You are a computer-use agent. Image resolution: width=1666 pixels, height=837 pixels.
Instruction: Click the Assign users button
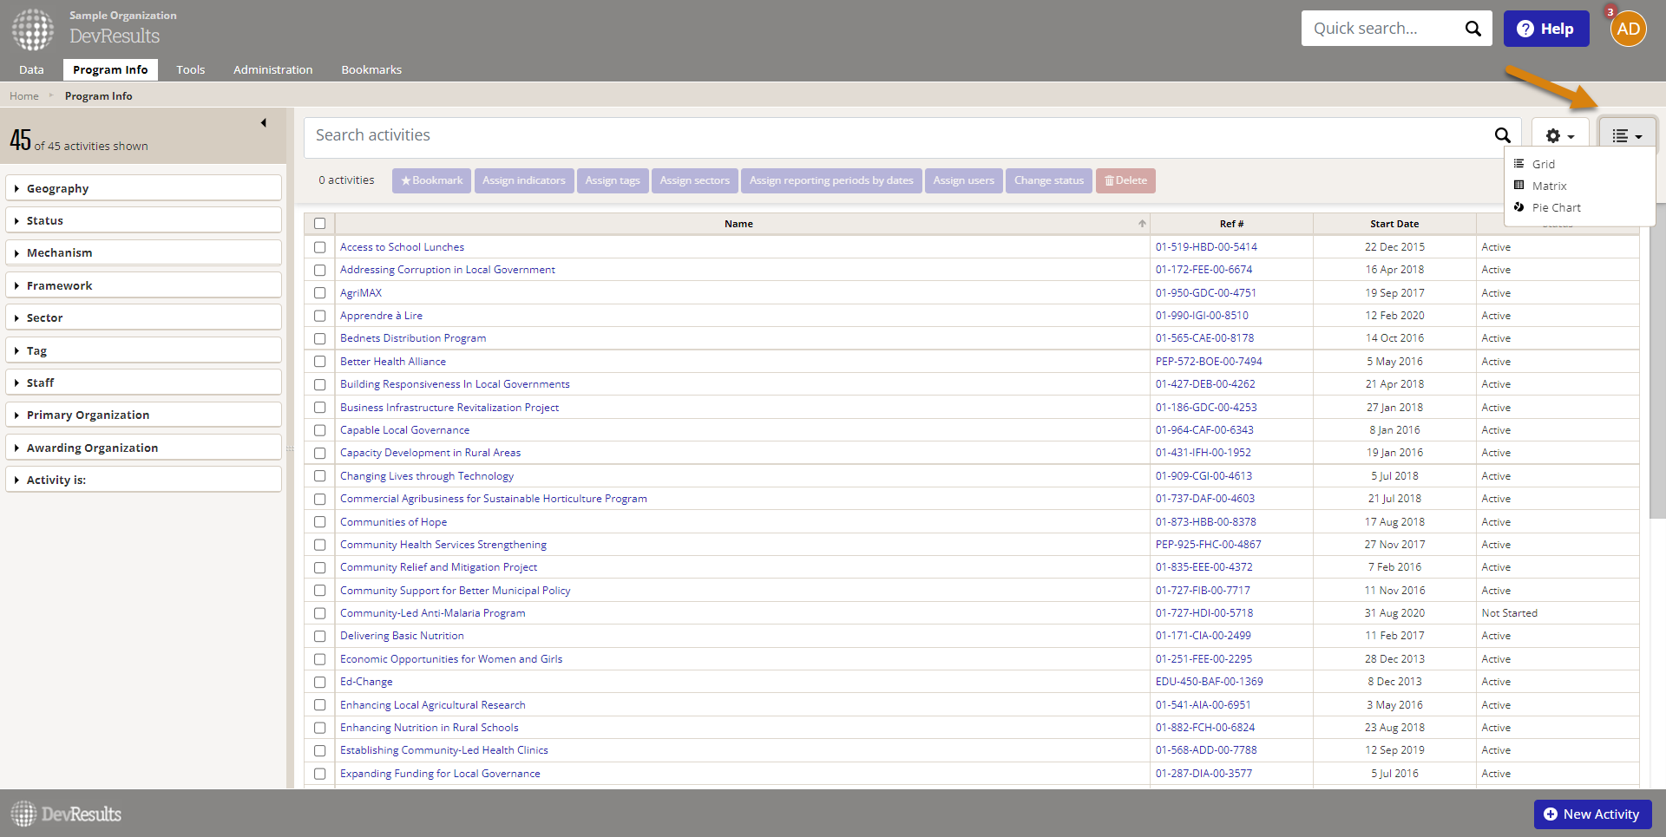(964, 180)
